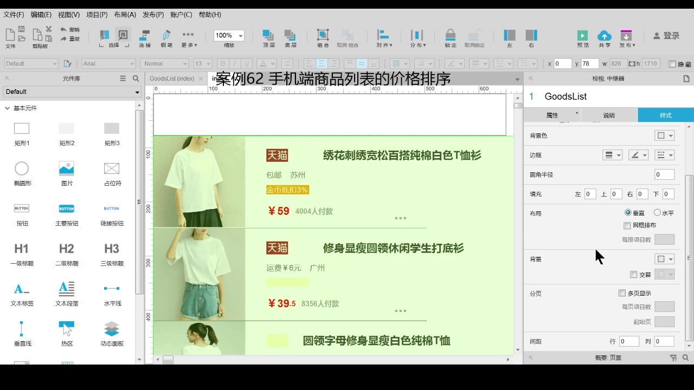Click the cut scissors icon

pyautogui.click(x=49, y=29)
